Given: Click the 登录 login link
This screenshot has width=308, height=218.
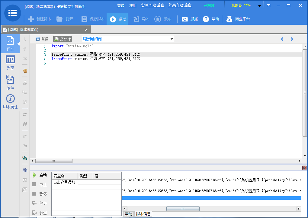Looking at the screenshot, I should click(121, 5).
